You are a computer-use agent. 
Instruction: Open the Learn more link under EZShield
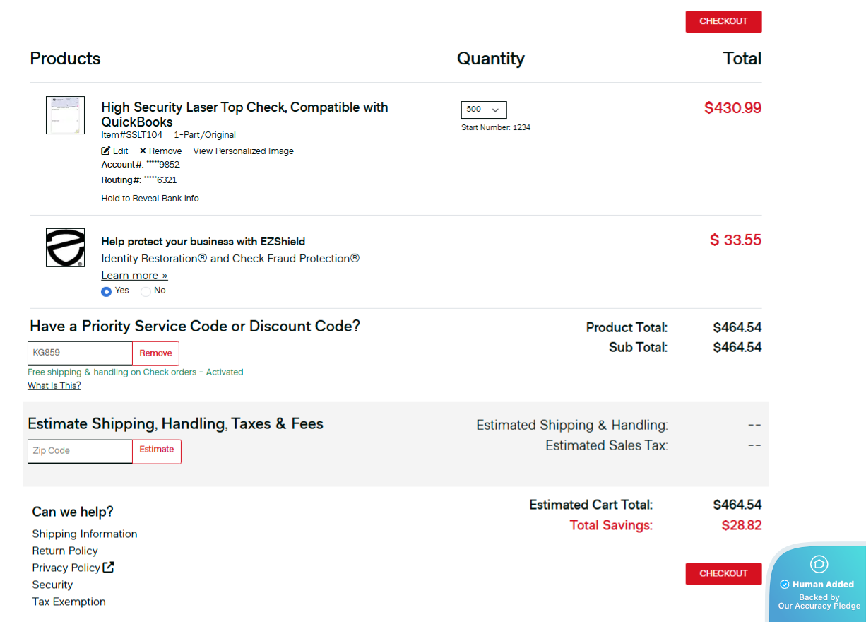tap(134, 275)
